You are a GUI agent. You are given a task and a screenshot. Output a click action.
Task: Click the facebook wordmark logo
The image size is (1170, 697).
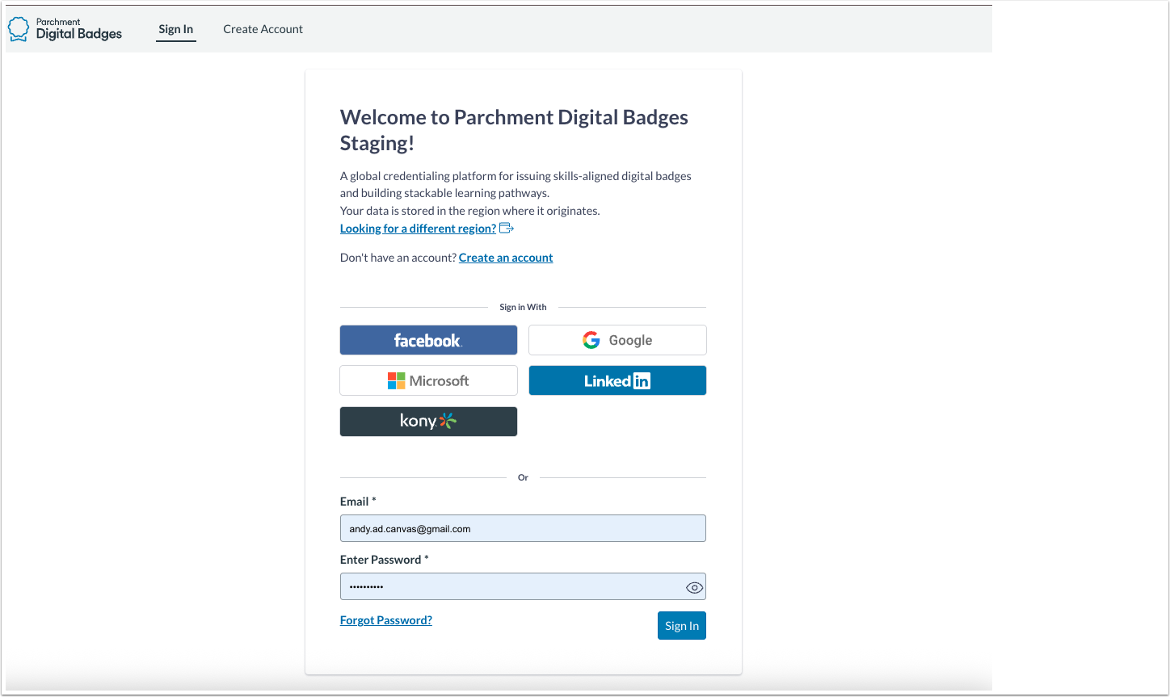click(x=428, y=339)
